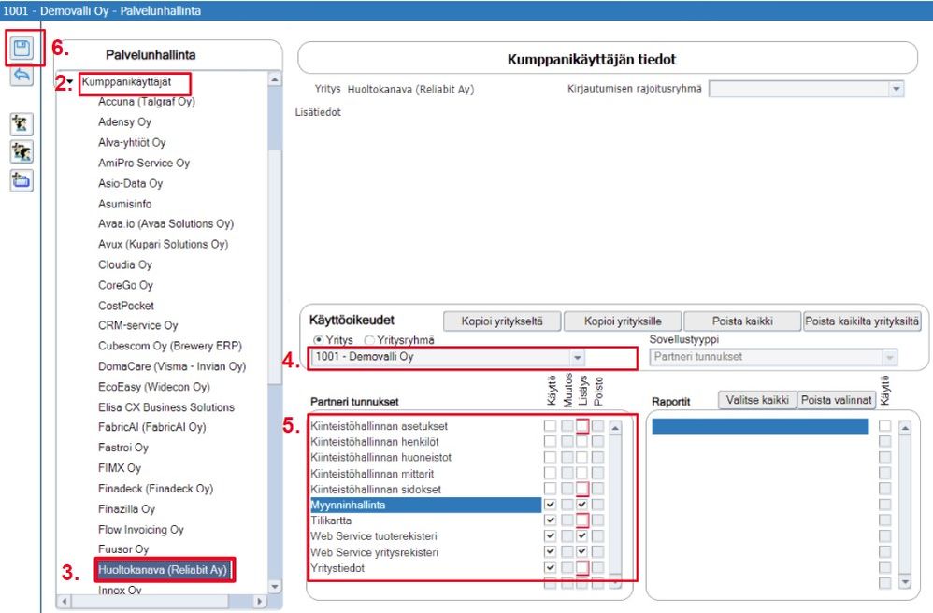Select DomaCare (Visma - Invian Oy)
The width and height of the screenshot is (933, 613).
coord(172,367)
